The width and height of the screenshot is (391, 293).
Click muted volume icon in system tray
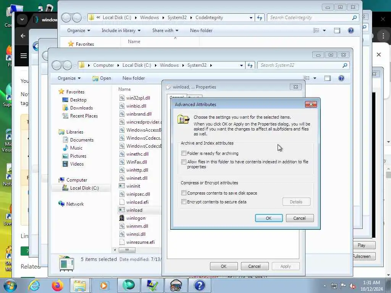[x=352, y=286]
